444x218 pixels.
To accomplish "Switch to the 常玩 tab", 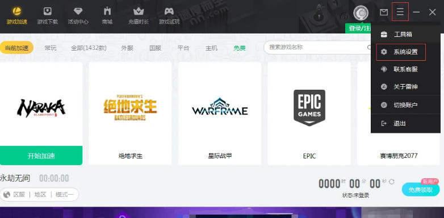I will (x=51, y=48).
